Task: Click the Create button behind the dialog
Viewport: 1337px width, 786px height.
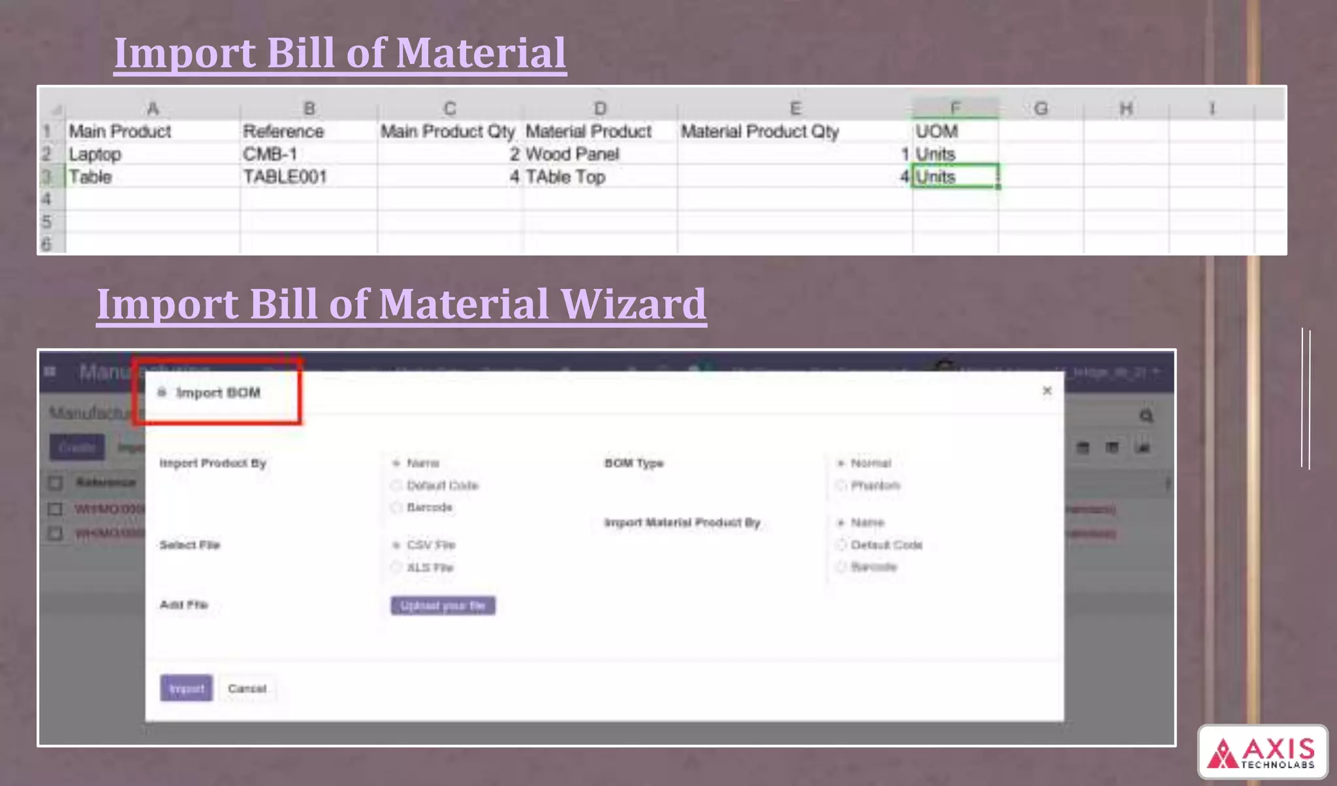Action: (77, 447)
